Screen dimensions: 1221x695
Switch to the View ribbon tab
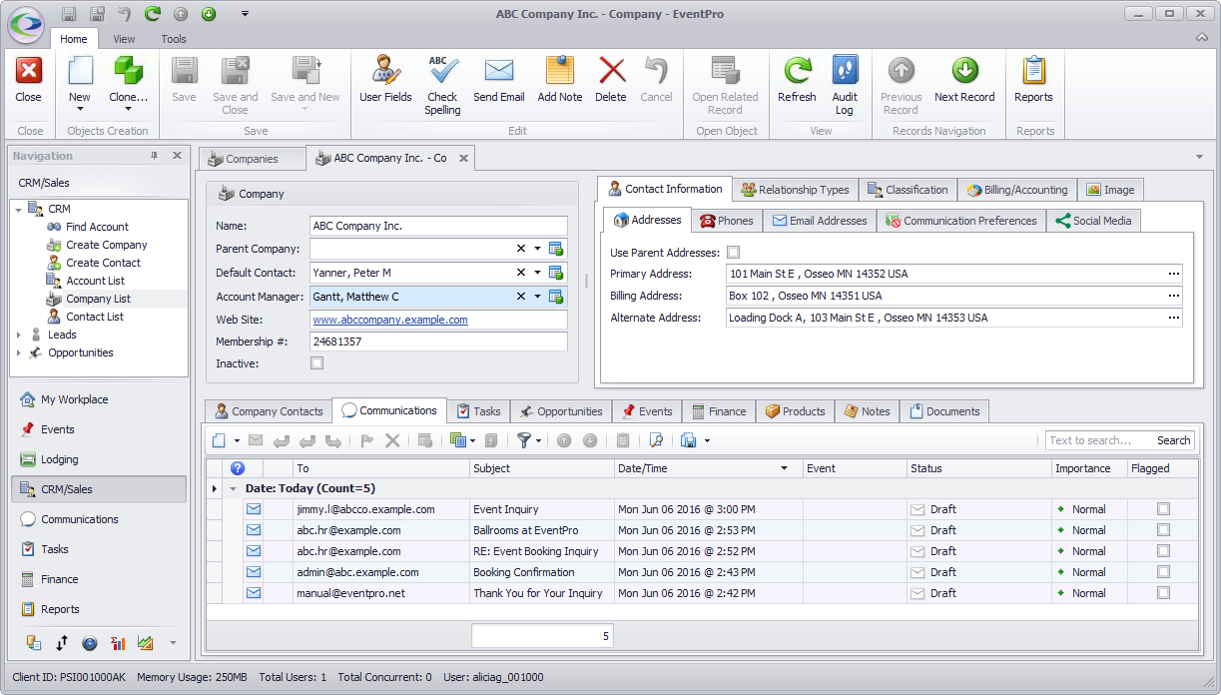[124, 39]
